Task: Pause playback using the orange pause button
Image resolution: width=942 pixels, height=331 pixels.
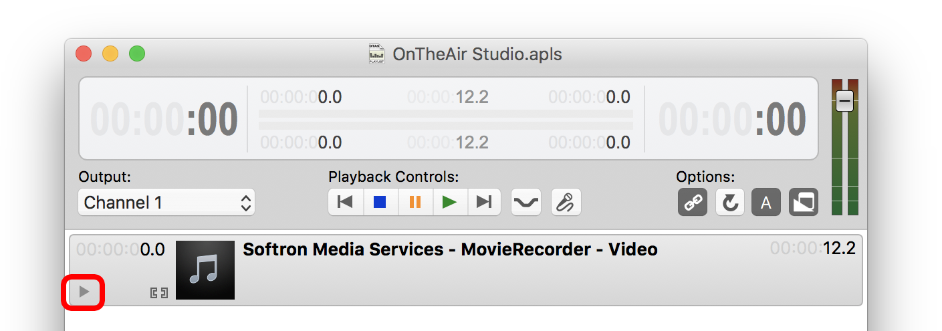Action: [x=415, y=202]
